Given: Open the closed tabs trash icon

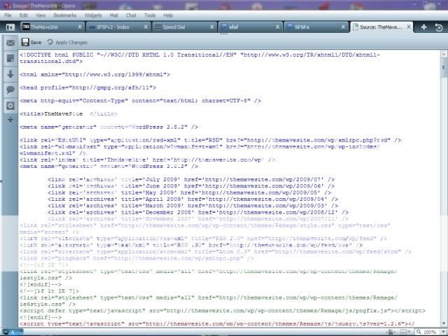Looking at the screenshot, I should click(439, 27).
